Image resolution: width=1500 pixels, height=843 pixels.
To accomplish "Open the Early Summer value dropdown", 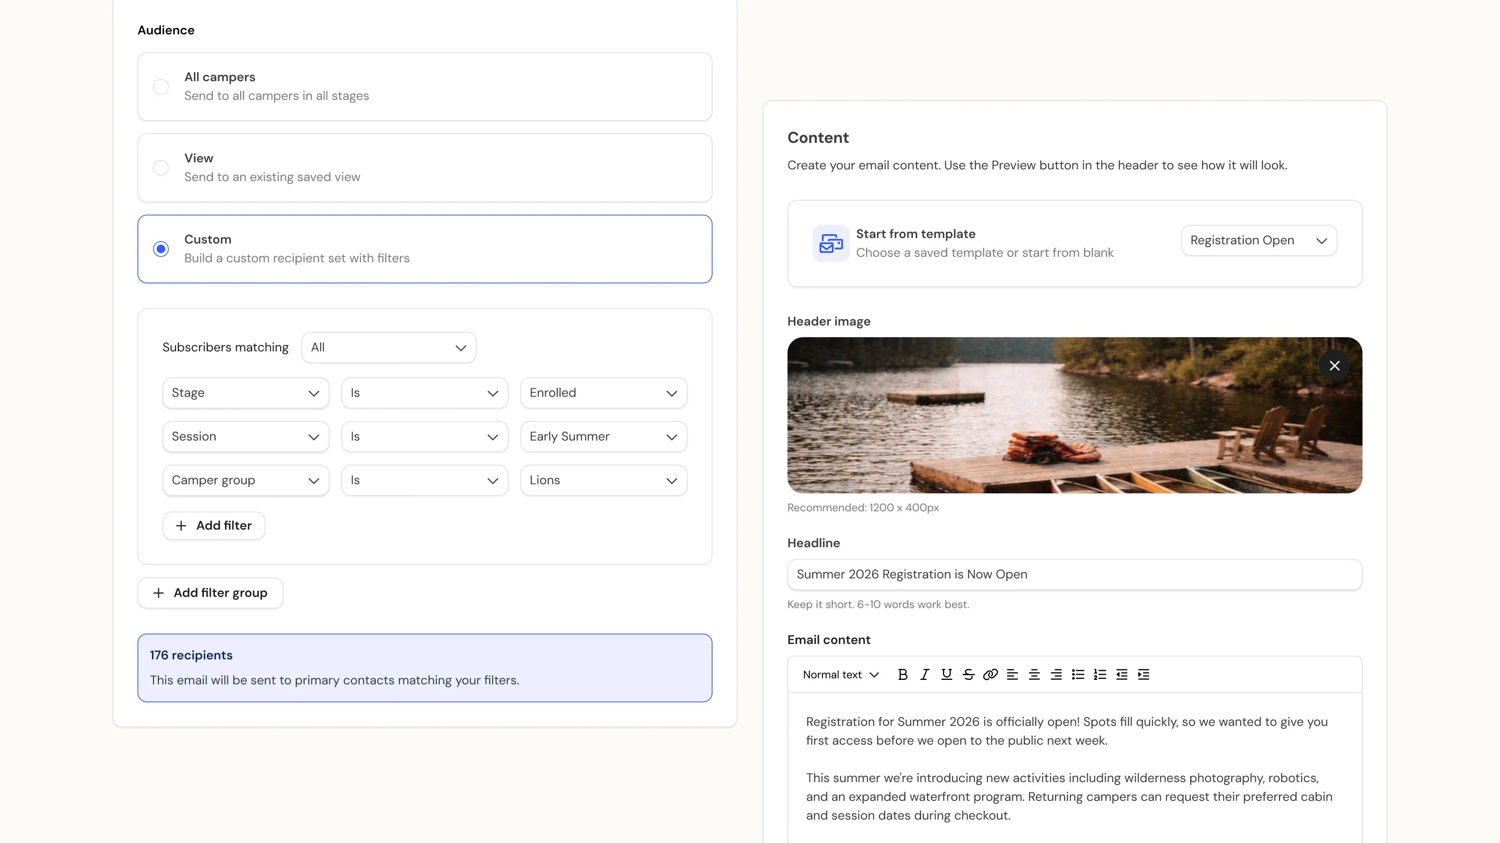I will click(603, 436).
